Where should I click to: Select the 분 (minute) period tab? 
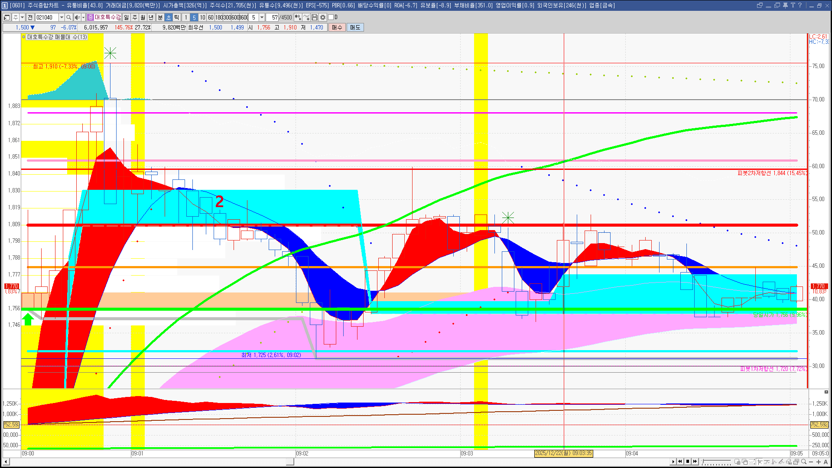click(160, 17)
